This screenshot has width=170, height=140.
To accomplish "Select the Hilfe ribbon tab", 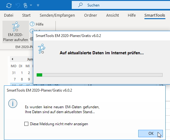I will pos(132,15).
